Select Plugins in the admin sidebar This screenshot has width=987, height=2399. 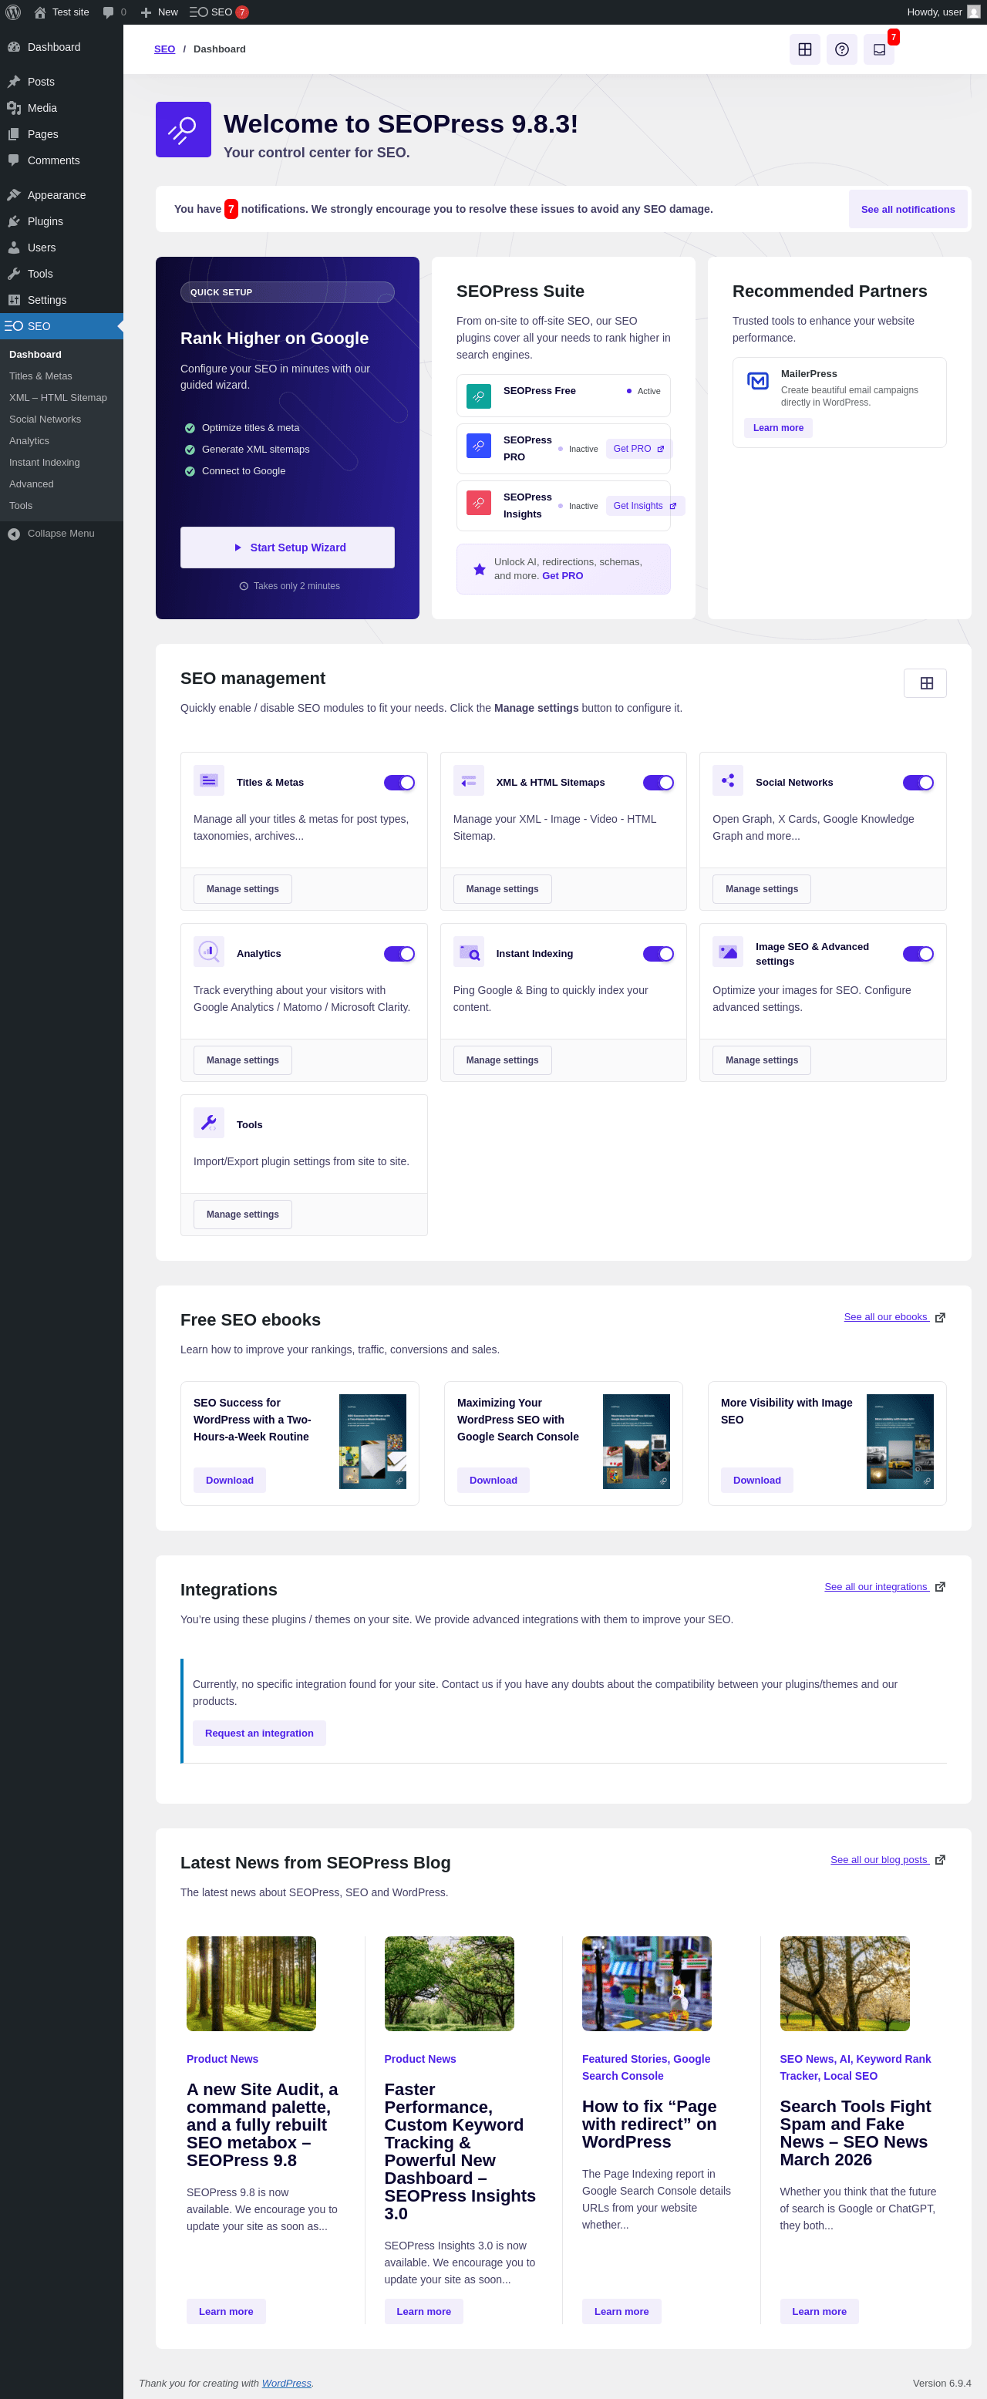[x=45, y=221]
